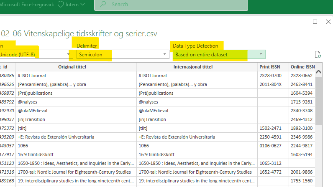333x187 pixels.
Task: Click the Online ISSN column header
Action: (302, 67)
